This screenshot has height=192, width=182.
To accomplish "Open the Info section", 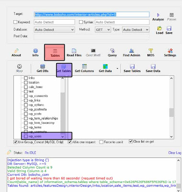I will 35,53.
